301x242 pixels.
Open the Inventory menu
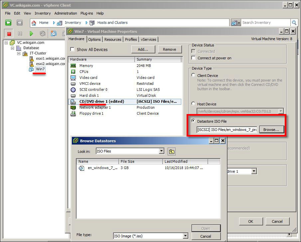pos(43,13)
